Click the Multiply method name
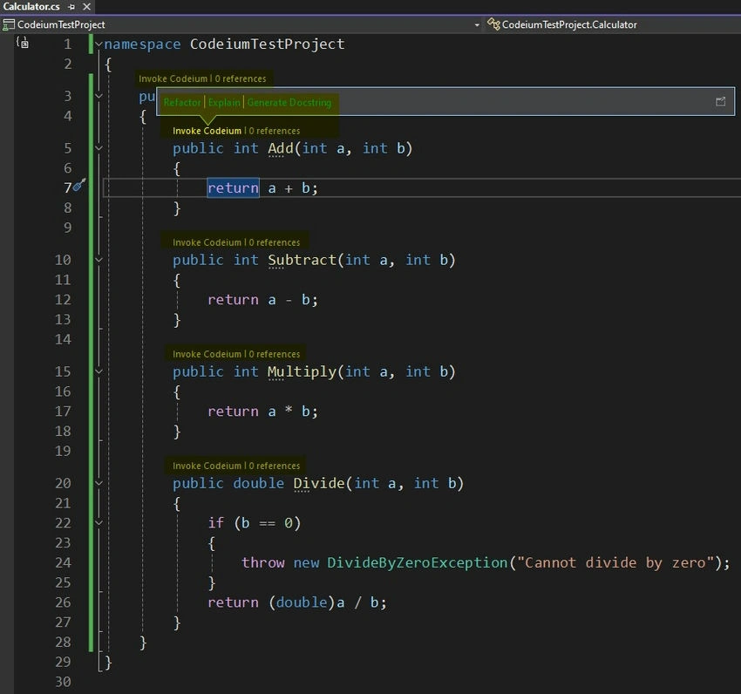 point(302,371)
